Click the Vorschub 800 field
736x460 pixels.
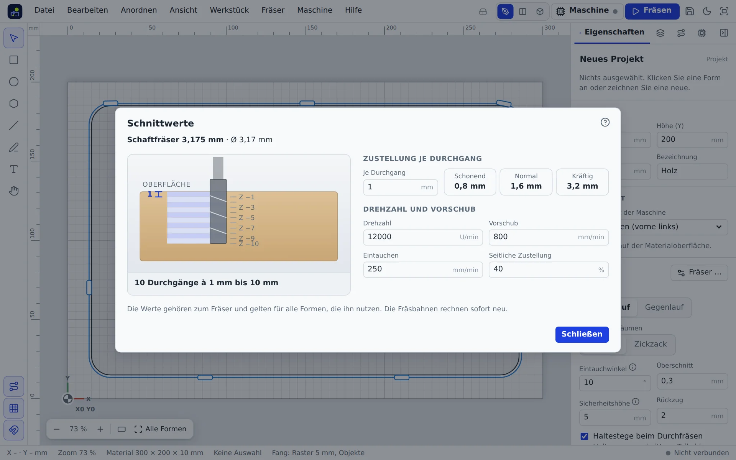549,237
